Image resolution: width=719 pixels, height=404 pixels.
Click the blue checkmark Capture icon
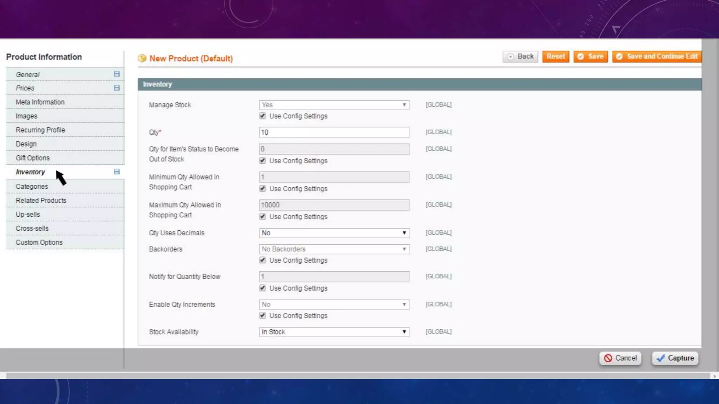[661, 358]
